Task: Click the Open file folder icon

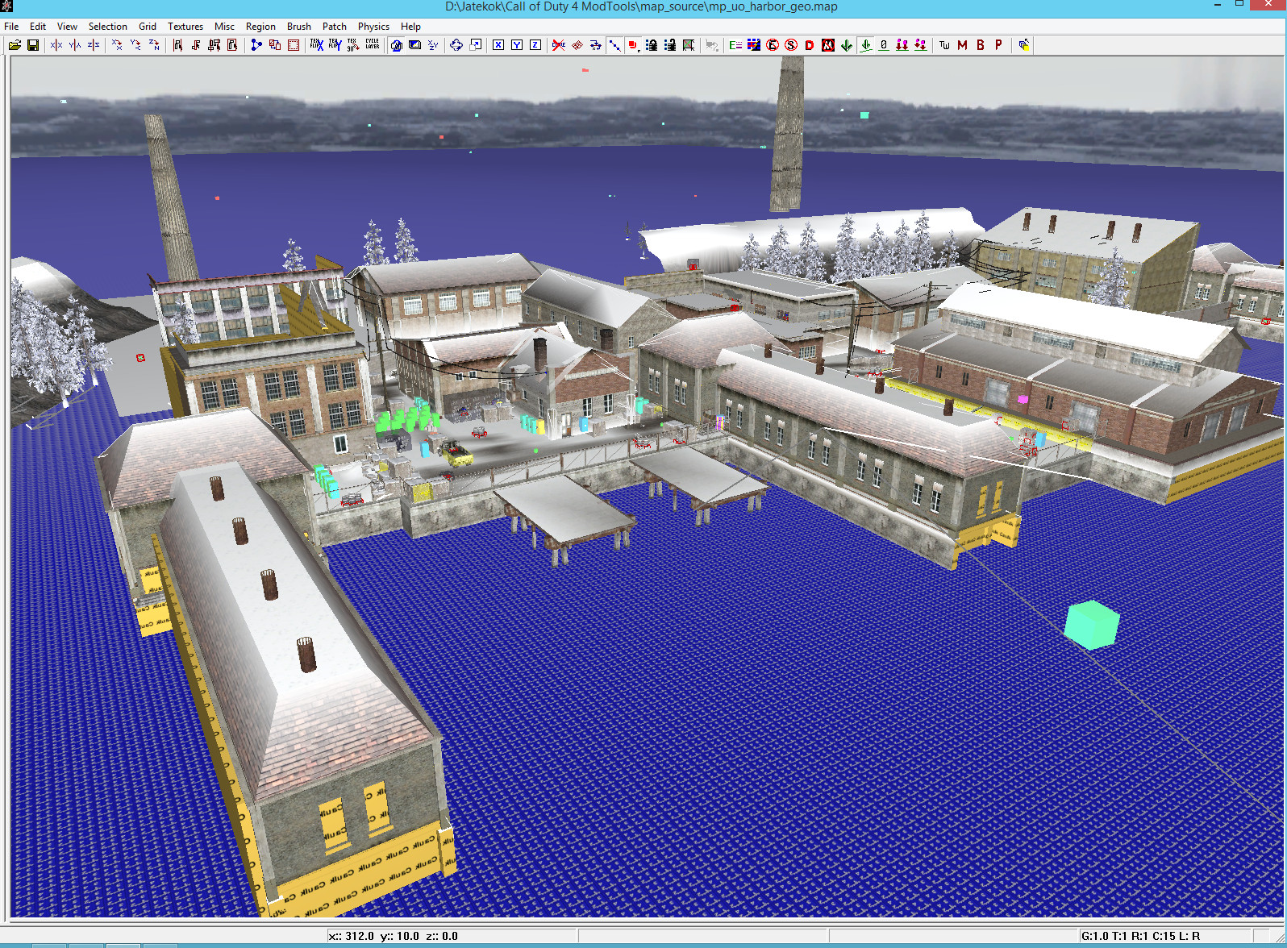Action: pos(15,45)
